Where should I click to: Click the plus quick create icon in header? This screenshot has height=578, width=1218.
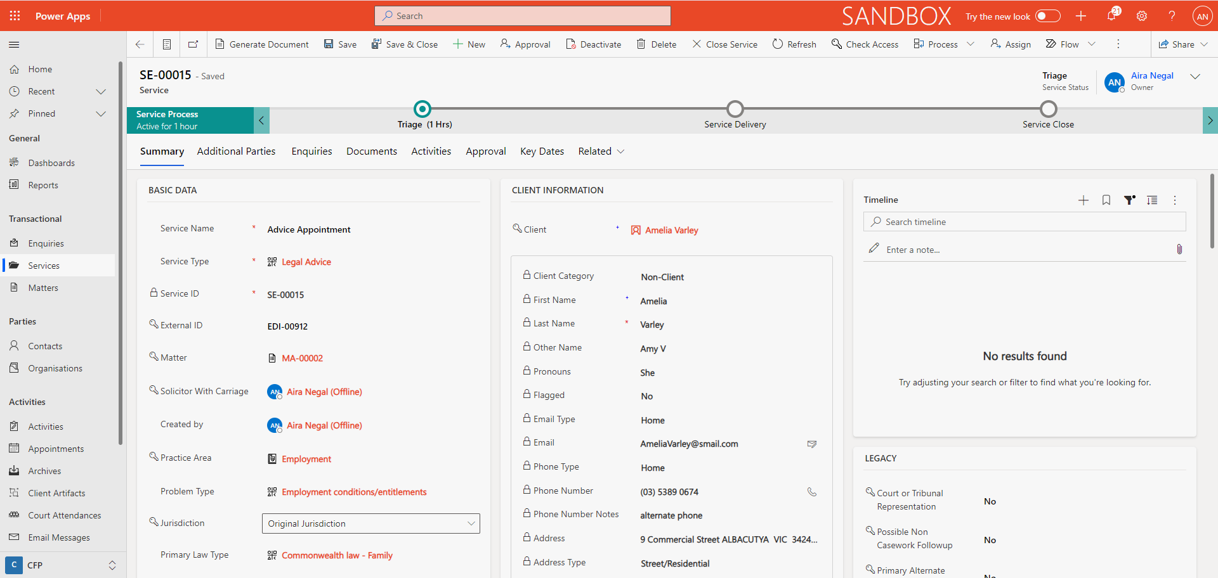[1081, 16]
